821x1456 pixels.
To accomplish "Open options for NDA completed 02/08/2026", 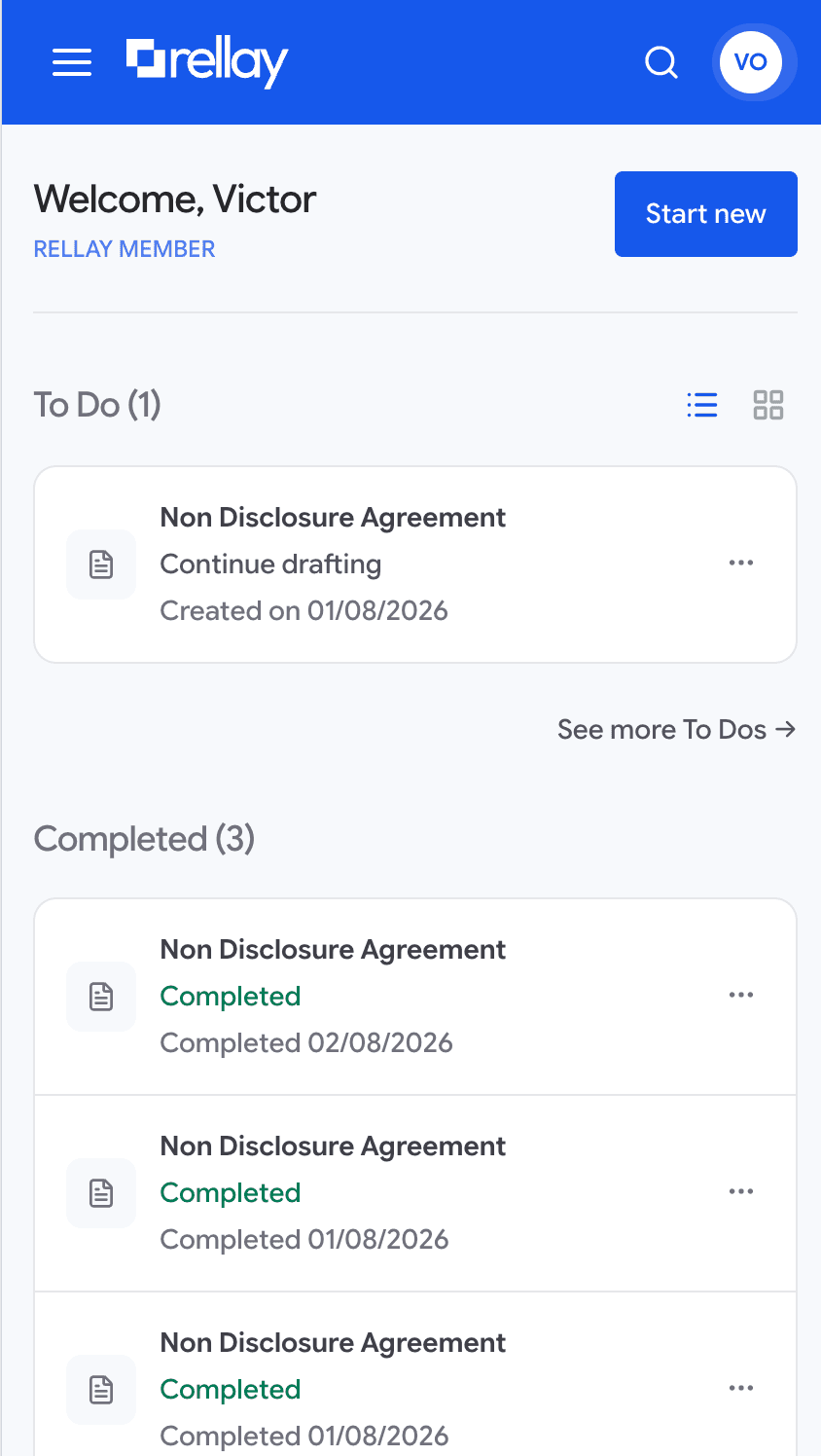I will [741, 996].
